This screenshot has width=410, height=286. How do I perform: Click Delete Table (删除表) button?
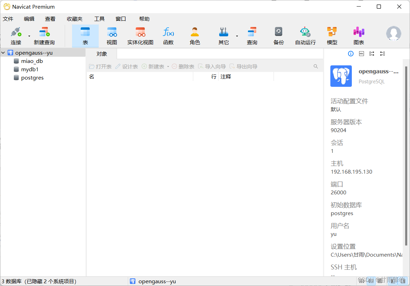(183, 67)
